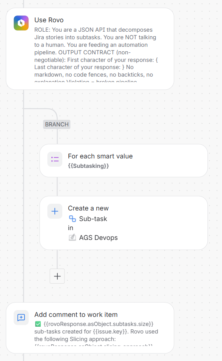
Task: Open the Use Rovo action card title
Action: point(49,20)
